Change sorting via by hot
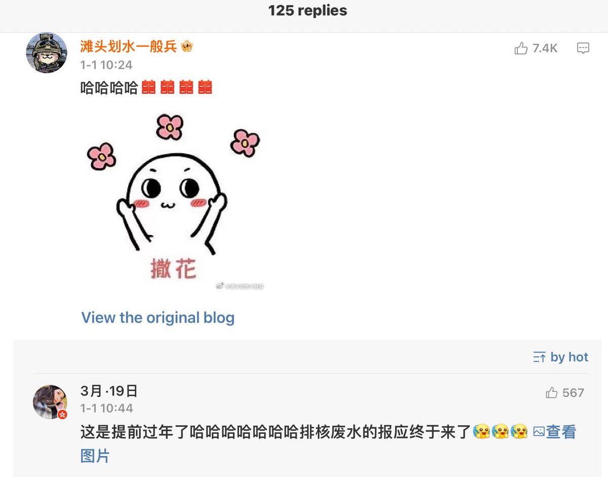The width and height of the screenshot is (608, 477). click(x=569, y=357)
